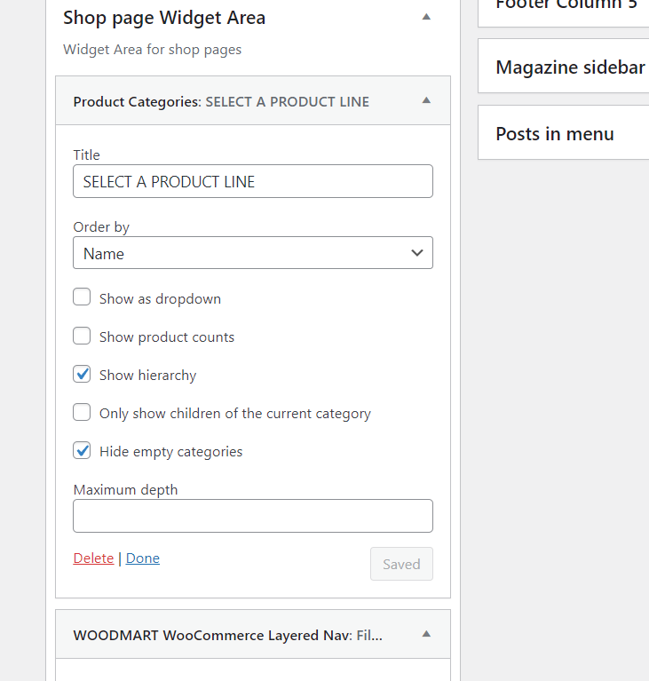Open the Footer Column 5 panel
This screenshot has height=681, width=649.
point(566,5)
